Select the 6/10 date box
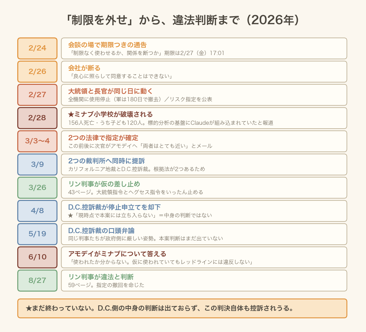This screenshot has width=366, height=332. (x=37, y=257)
